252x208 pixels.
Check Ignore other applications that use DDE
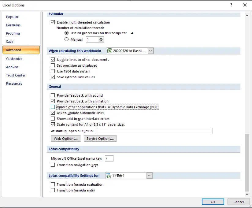53,107
